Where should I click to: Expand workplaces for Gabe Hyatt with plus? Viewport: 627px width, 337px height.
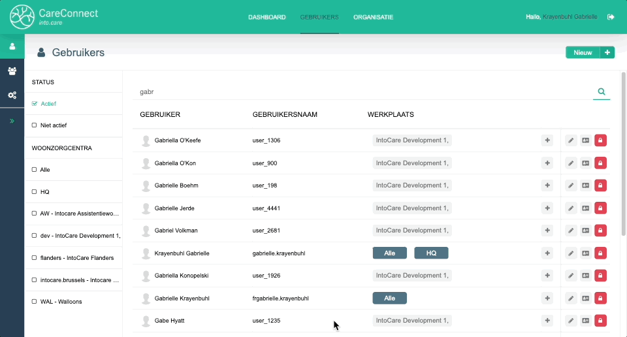click(547, 321)
